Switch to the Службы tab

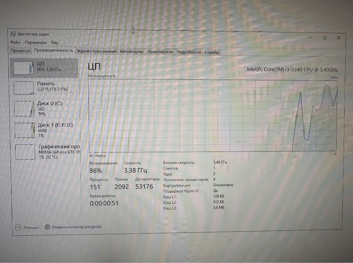[212, 52]
